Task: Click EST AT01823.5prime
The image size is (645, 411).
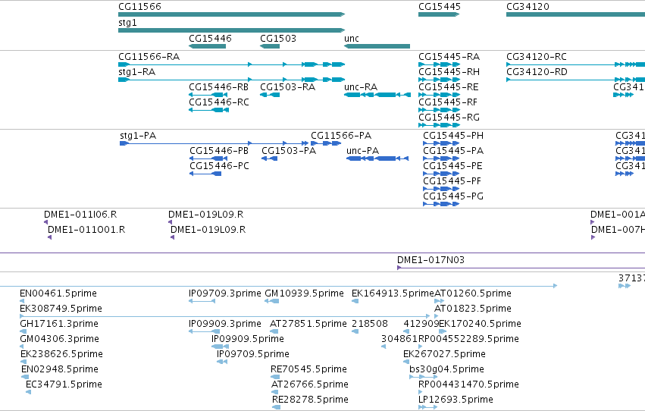Action: [x=473, y=309]
